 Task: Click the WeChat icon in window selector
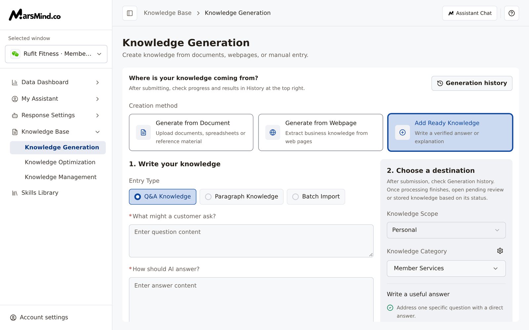pos(15,54)
